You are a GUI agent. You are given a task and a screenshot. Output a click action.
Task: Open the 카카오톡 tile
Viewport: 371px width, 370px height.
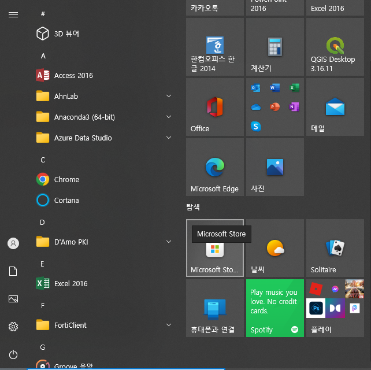click(215, 8)
